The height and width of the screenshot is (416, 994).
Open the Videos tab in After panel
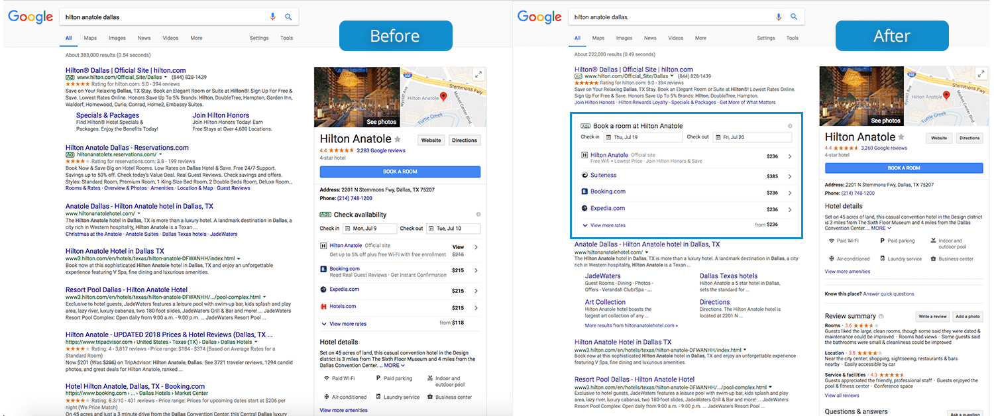pos(676,38)
